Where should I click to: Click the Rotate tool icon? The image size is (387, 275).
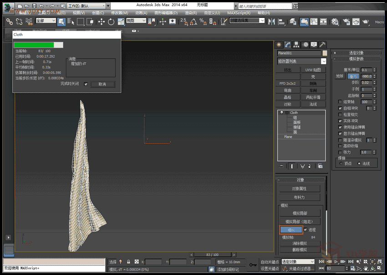coord(111,21)
